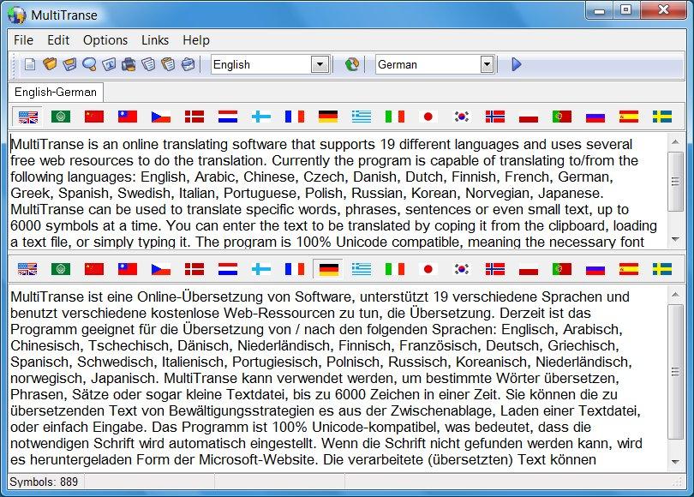Click the Save floppy disk toolbar icon

coord(69,64)
